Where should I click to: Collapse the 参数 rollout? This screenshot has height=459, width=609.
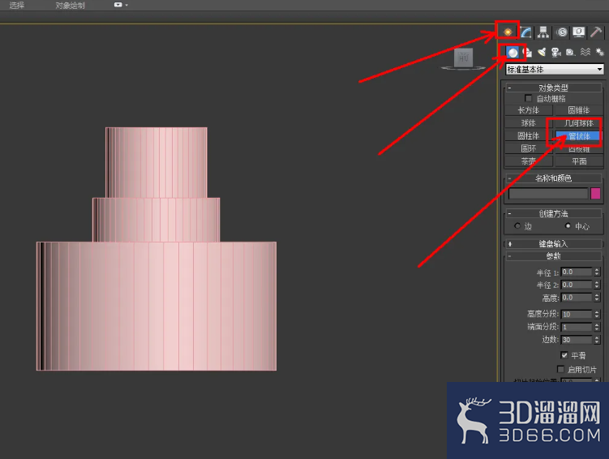click(554, 256)
